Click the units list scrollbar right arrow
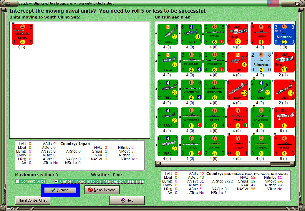The height and width of the screenshot is (211, 305). [293, 163]
